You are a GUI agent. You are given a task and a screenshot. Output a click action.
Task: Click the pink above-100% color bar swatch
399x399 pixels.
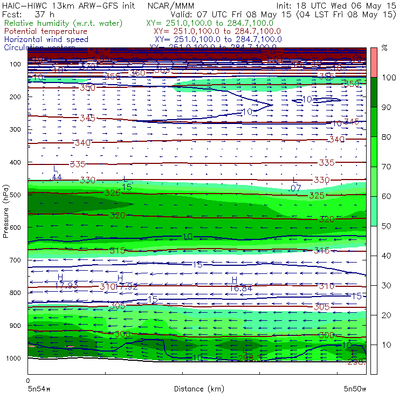point(374,63)
